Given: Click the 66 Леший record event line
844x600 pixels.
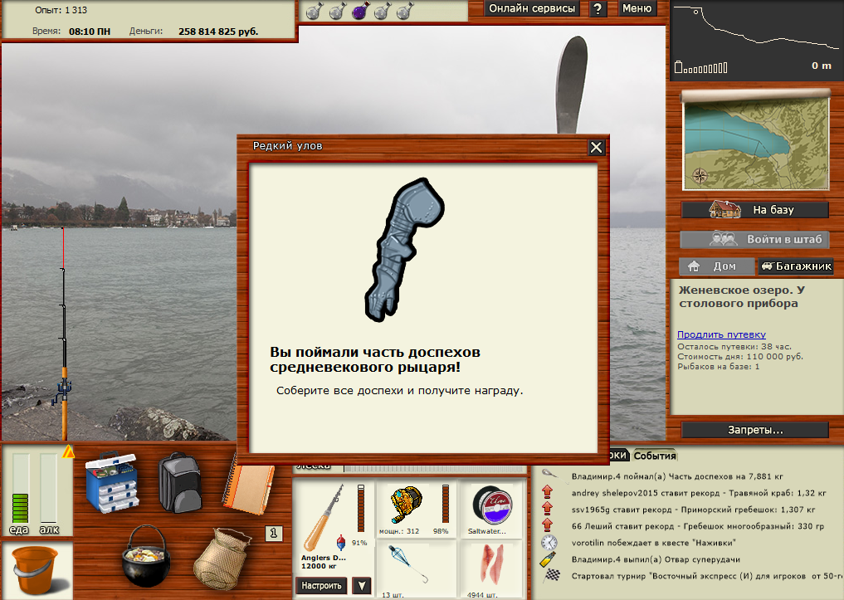Looking at the screenshot, I should [x=698, y=526].
